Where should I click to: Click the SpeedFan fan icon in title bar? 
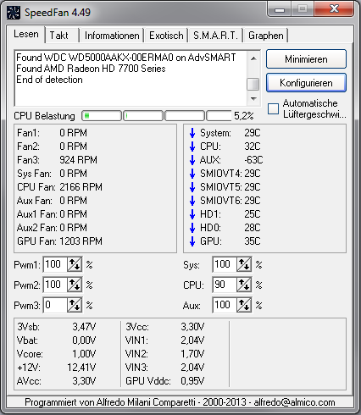click(14, 13)
